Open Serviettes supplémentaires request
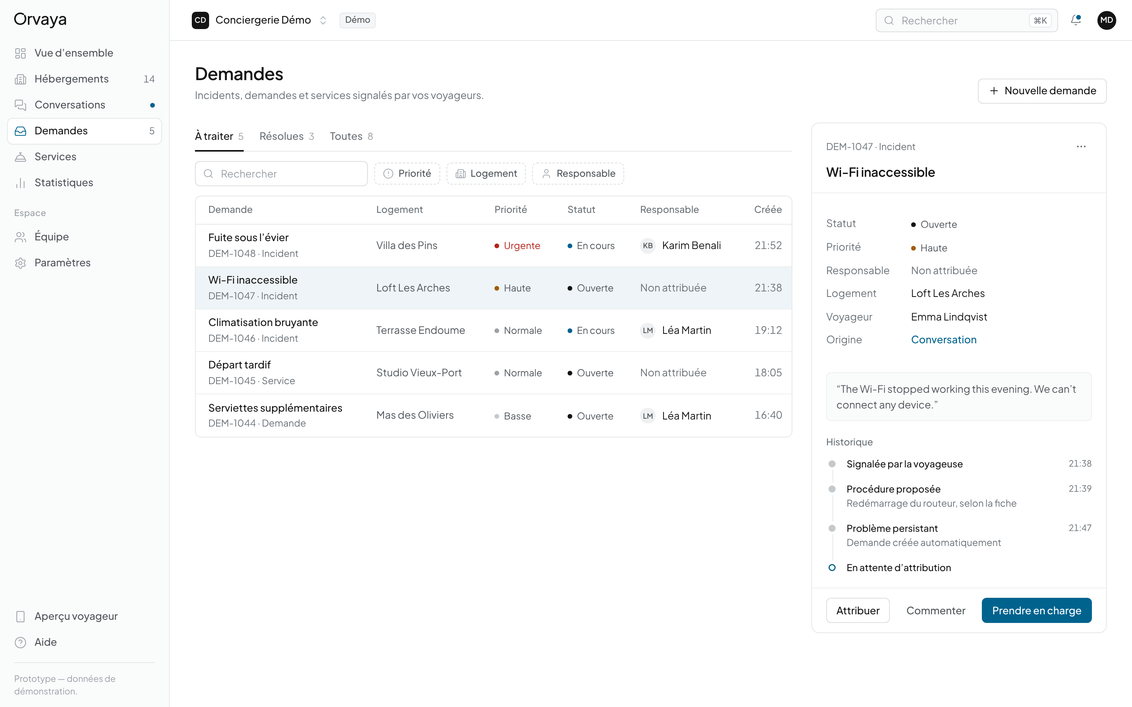Viewport: 1132px width, 707px height. coord(494,415)
